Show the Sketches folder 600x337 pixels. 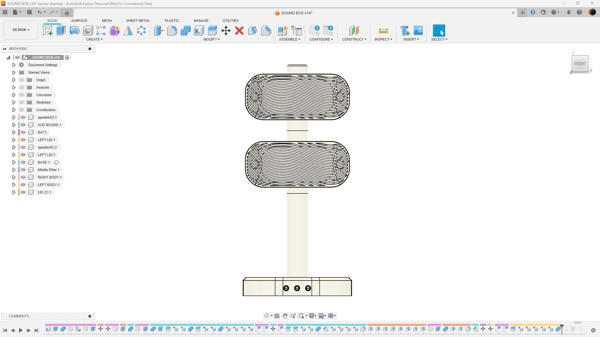[x=22, y=102]
